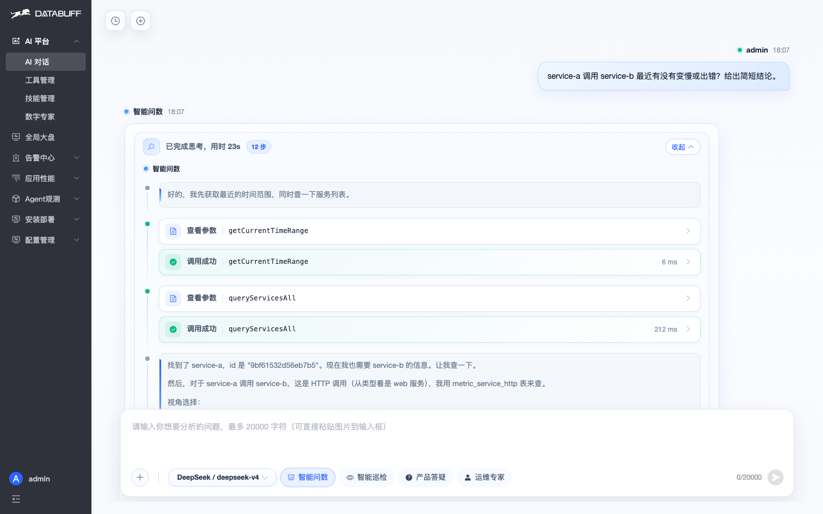
Task: Click the 安装部署 sidebar icon
Action: (x=16, y=219)
